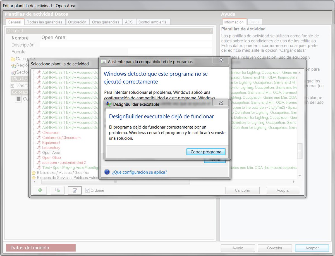This screenshot has height=256, width=335.
Task: Click the Asistente para la compatibilidad title icon
Action: tap(104, 61)
